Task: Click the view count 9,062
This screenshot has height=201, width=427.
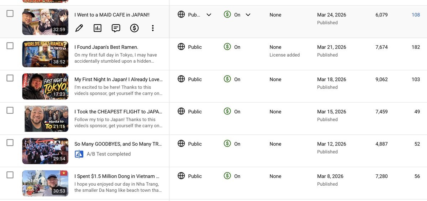Action: [381, 79]
